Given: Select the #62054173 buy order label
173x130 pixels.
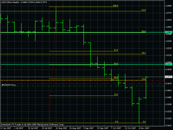Looking at the screenshot, I should click(9, 85).
